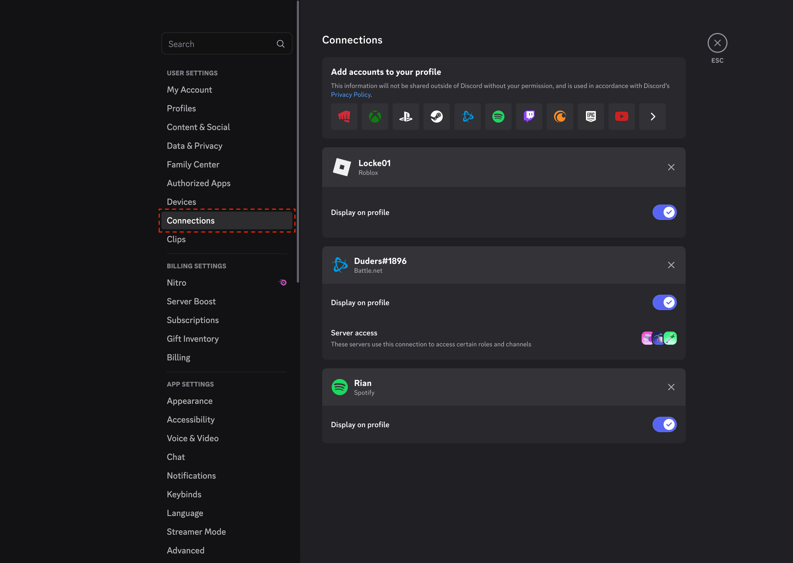
Task: Link an Epic Games account
Action: coord(591,117)
